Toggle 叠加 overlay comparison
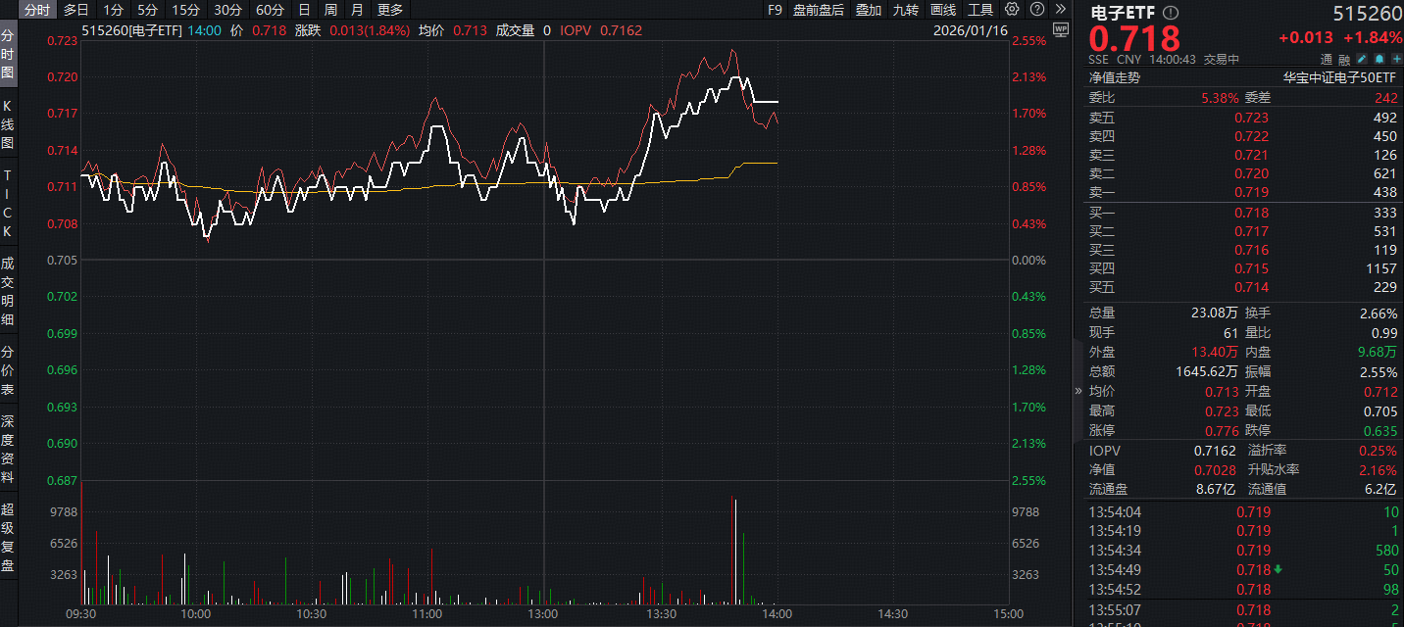The image size is (1404, 627). 868,10
